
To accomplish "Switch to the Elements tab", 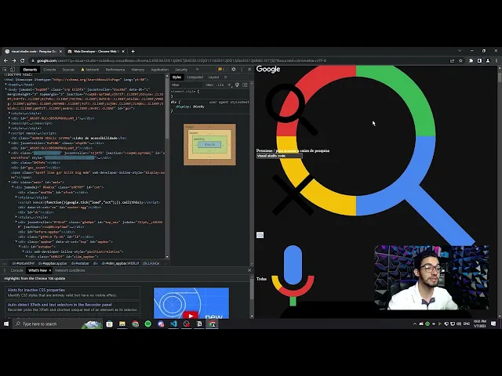I will pos(30,70).
